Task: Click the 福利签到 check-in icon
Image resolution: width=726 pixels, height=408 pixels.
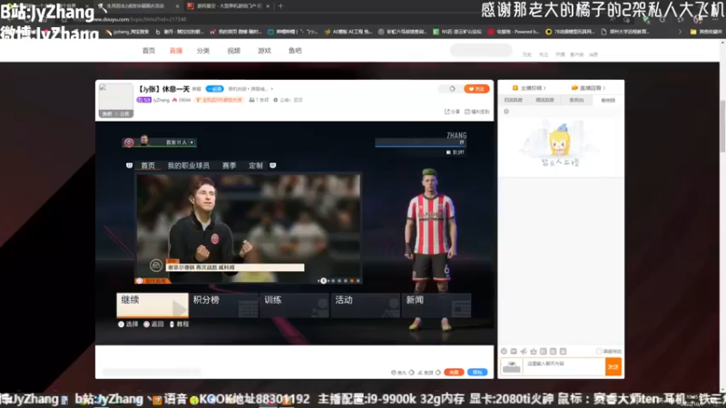Action: click(467, 112)
